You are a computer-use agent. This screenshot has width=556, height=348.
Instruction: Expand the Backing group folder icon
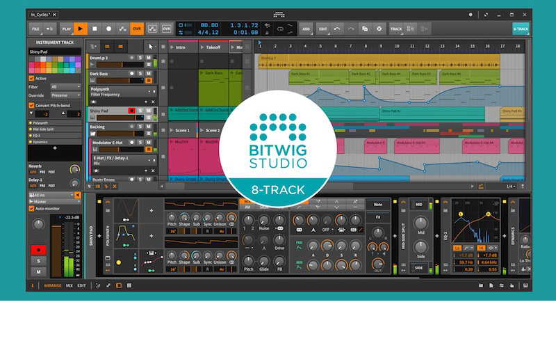pyautogui.click(x=93, y=134)
